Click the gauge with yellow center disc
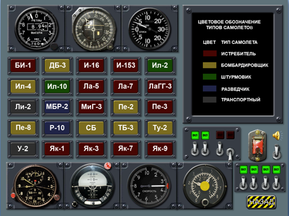Screen dimensions: 289x216 (205, 186)
